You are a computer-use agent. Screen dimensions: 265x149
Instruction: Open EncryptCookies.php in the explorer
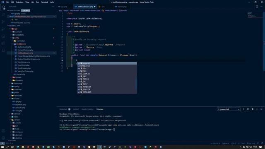click(25, 50)
